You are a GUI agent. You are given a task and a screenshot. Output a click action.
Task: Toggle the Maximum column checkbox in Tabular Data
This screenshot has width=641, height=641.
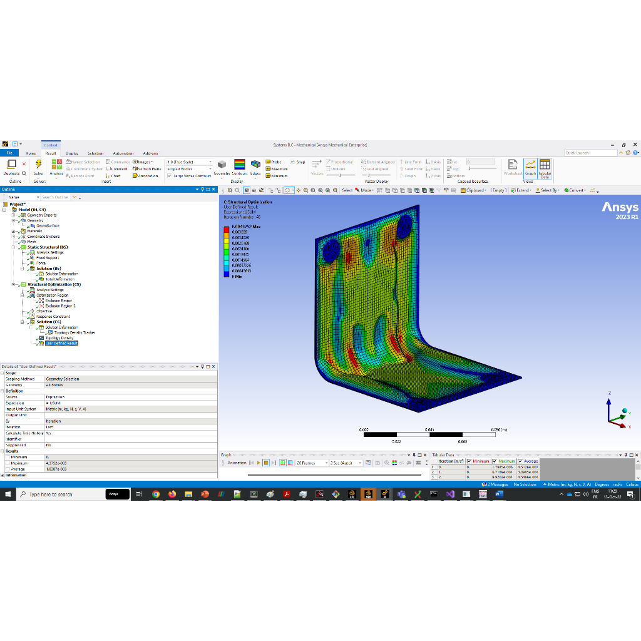[x=495, y=461]
